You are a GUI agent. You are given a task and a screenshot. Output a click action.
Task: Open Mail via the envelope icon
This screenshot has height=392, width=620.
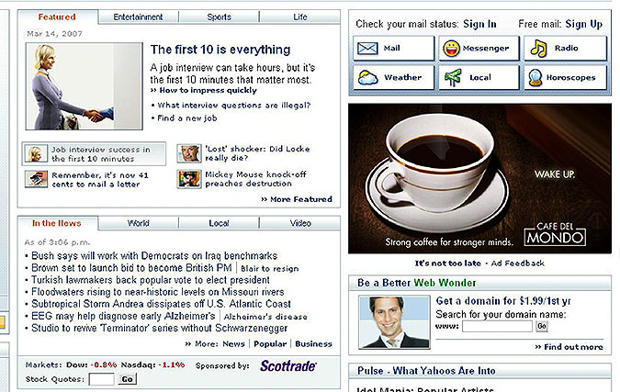point(367,49)
